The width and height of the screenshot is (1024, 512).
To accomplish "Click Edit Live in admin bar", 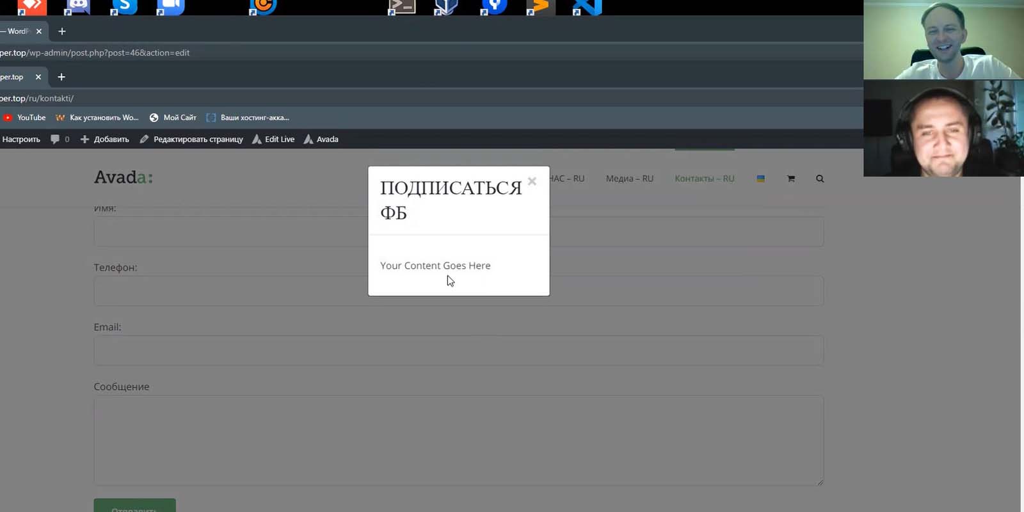I will [273, 139].
